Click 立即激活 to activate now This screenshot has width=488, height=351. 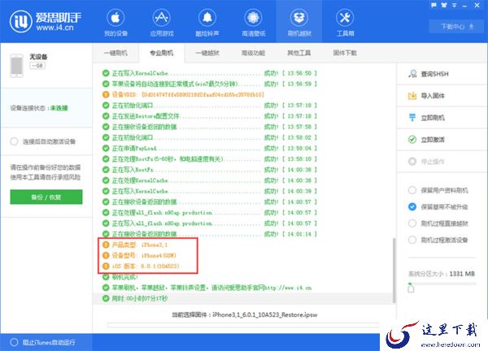tap(442, 140)
